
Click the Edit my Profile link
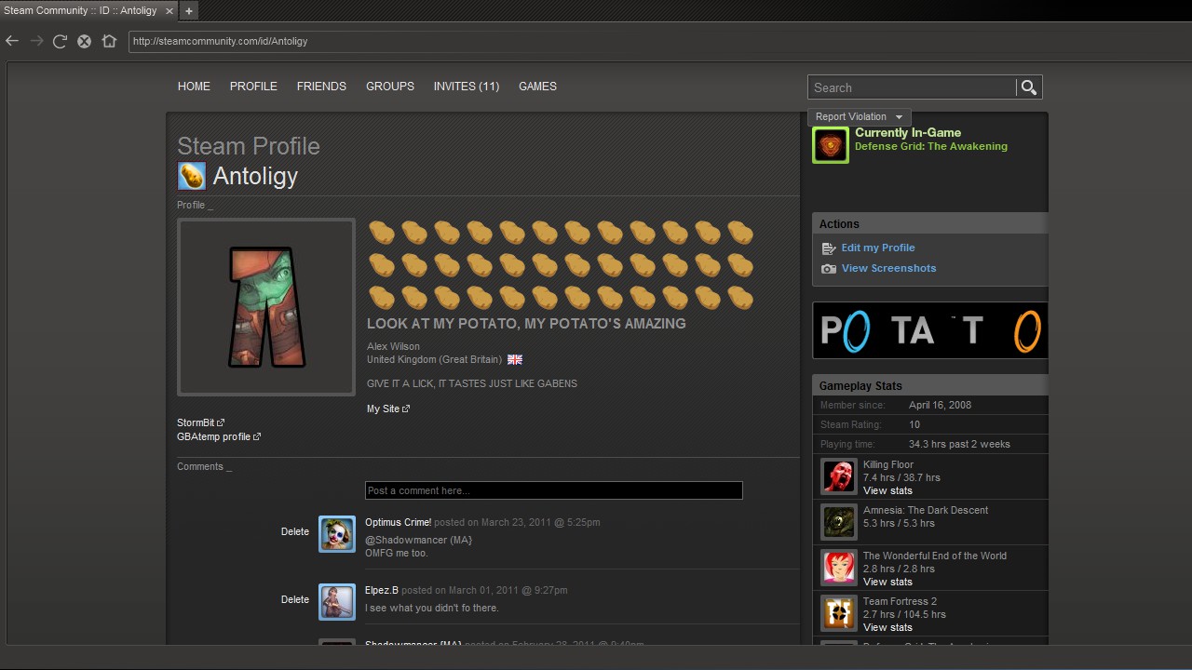coord(878,248)
